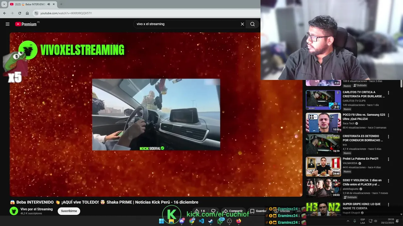Open 'Probé La Paloma En Perú?!' title link
This screenshot has width=403, height=226.
point(360,159)
